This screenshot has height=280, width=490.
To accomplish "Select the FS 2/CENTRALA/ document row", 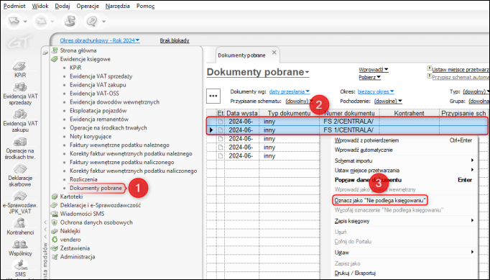I will click(x=346, y=122).
